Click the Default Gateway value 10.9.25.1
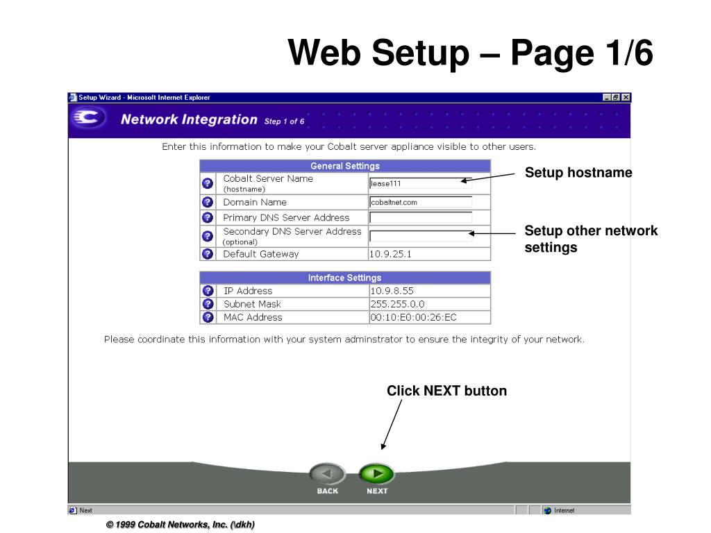 pyautogui.click(x=390, y=254)
